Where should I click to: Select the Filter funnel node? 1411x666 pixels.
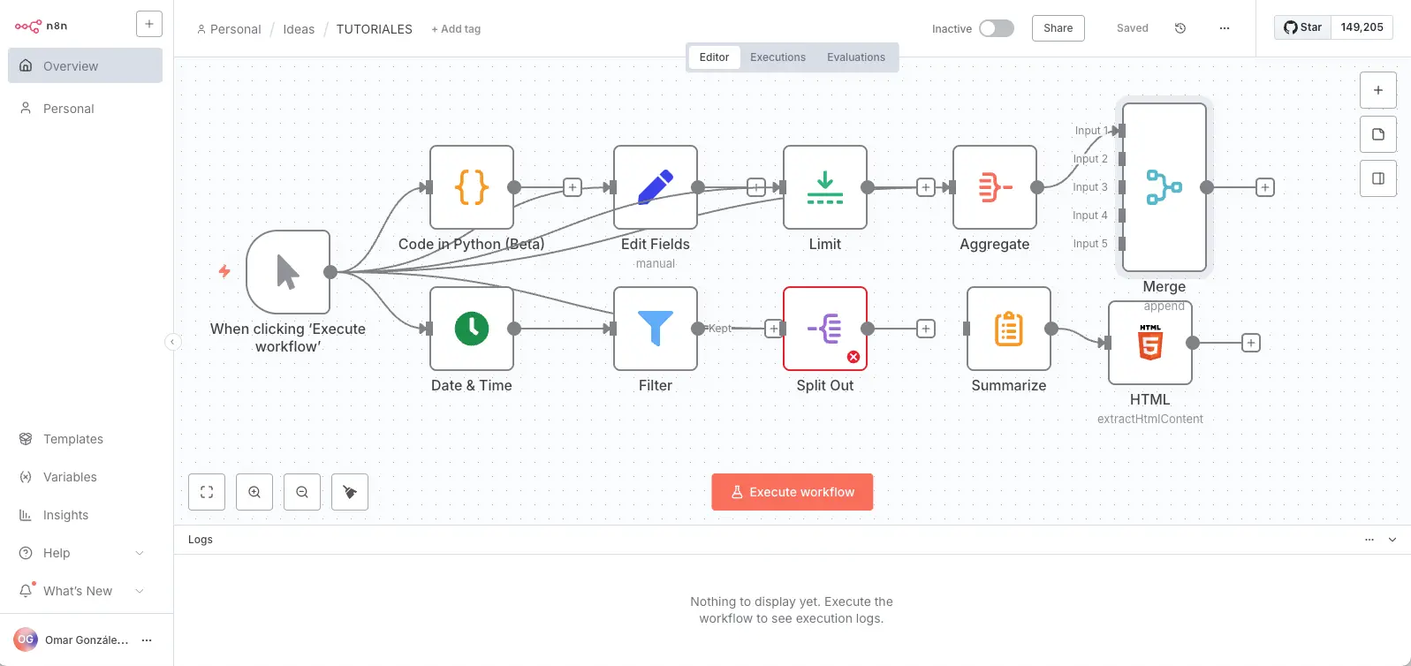[655, 329]
